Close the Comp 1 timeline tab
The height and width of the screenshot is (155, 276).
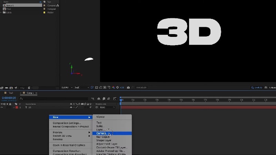21,93
